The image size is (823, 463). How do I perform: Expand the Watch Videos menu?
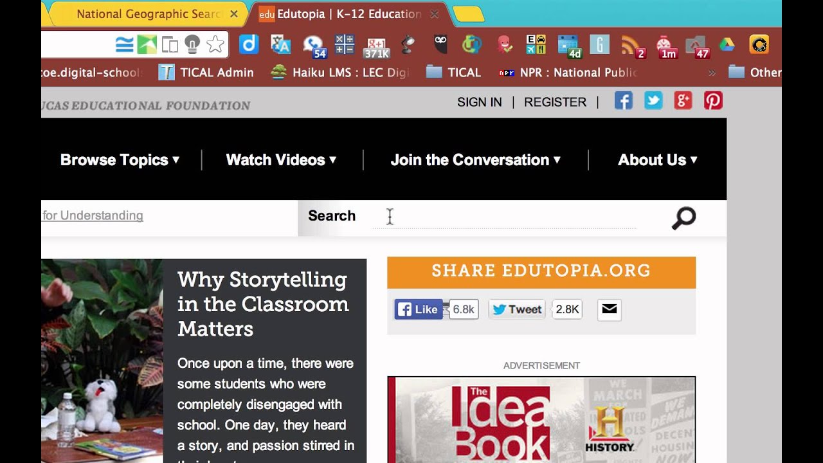(281, 160)
